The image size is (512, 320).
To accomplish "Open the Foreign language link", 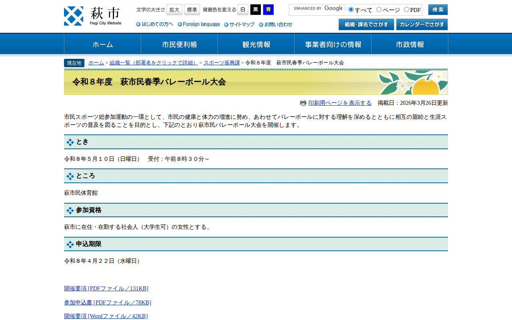I will click(x=199, y=24).
